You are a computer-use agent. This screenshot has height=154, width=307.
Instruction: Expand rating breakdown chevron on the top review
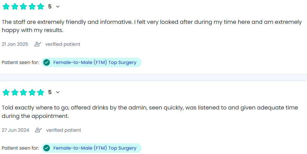pyautogui.click(x=57, y=7)
